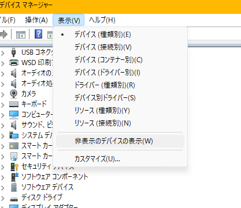Click the security device key icon
Image resolution: width=241 pixels, height=208 pixels.
[14, 167]
